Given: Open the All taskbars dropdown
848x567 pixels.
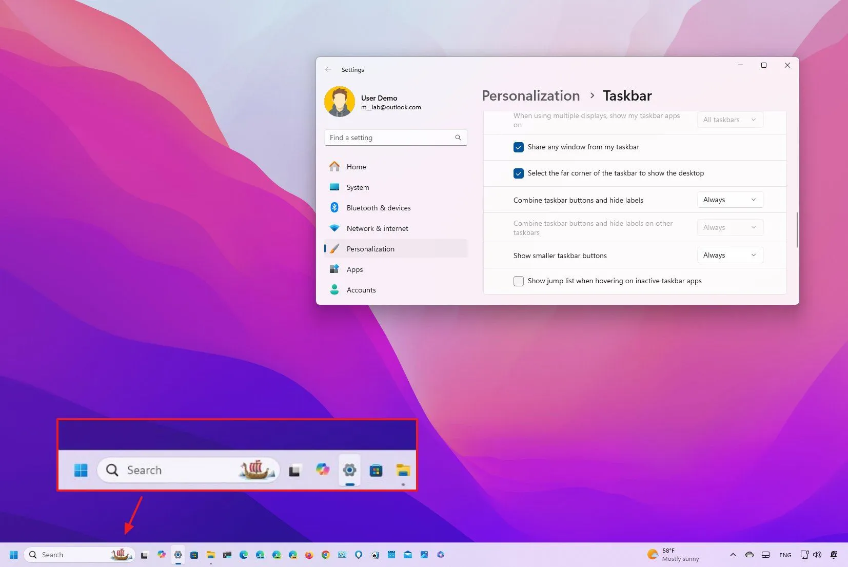Looking at the screenshot, I should click(730, 120).
